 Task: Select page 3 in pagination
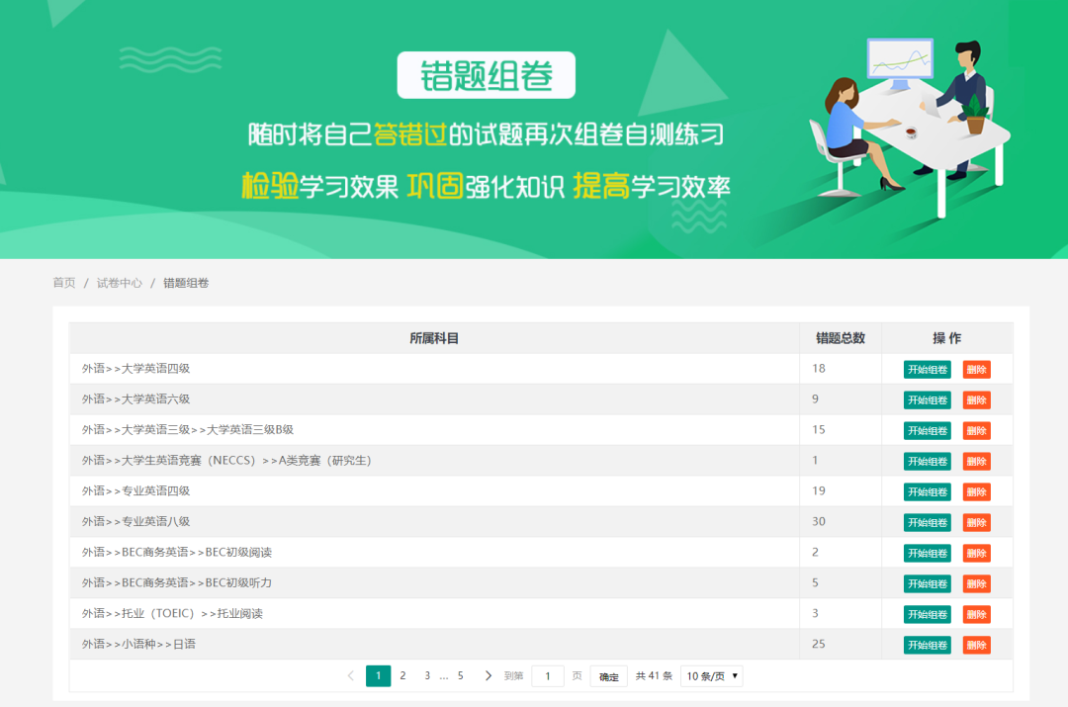(427, 676)
